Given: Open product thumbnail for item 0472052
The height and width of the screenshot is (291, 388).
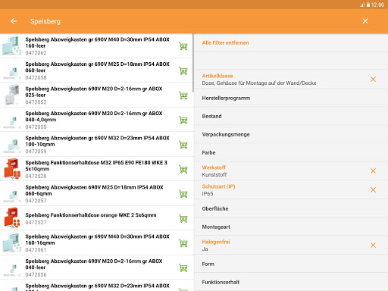Looking at the screenshot, I should 12,95.
